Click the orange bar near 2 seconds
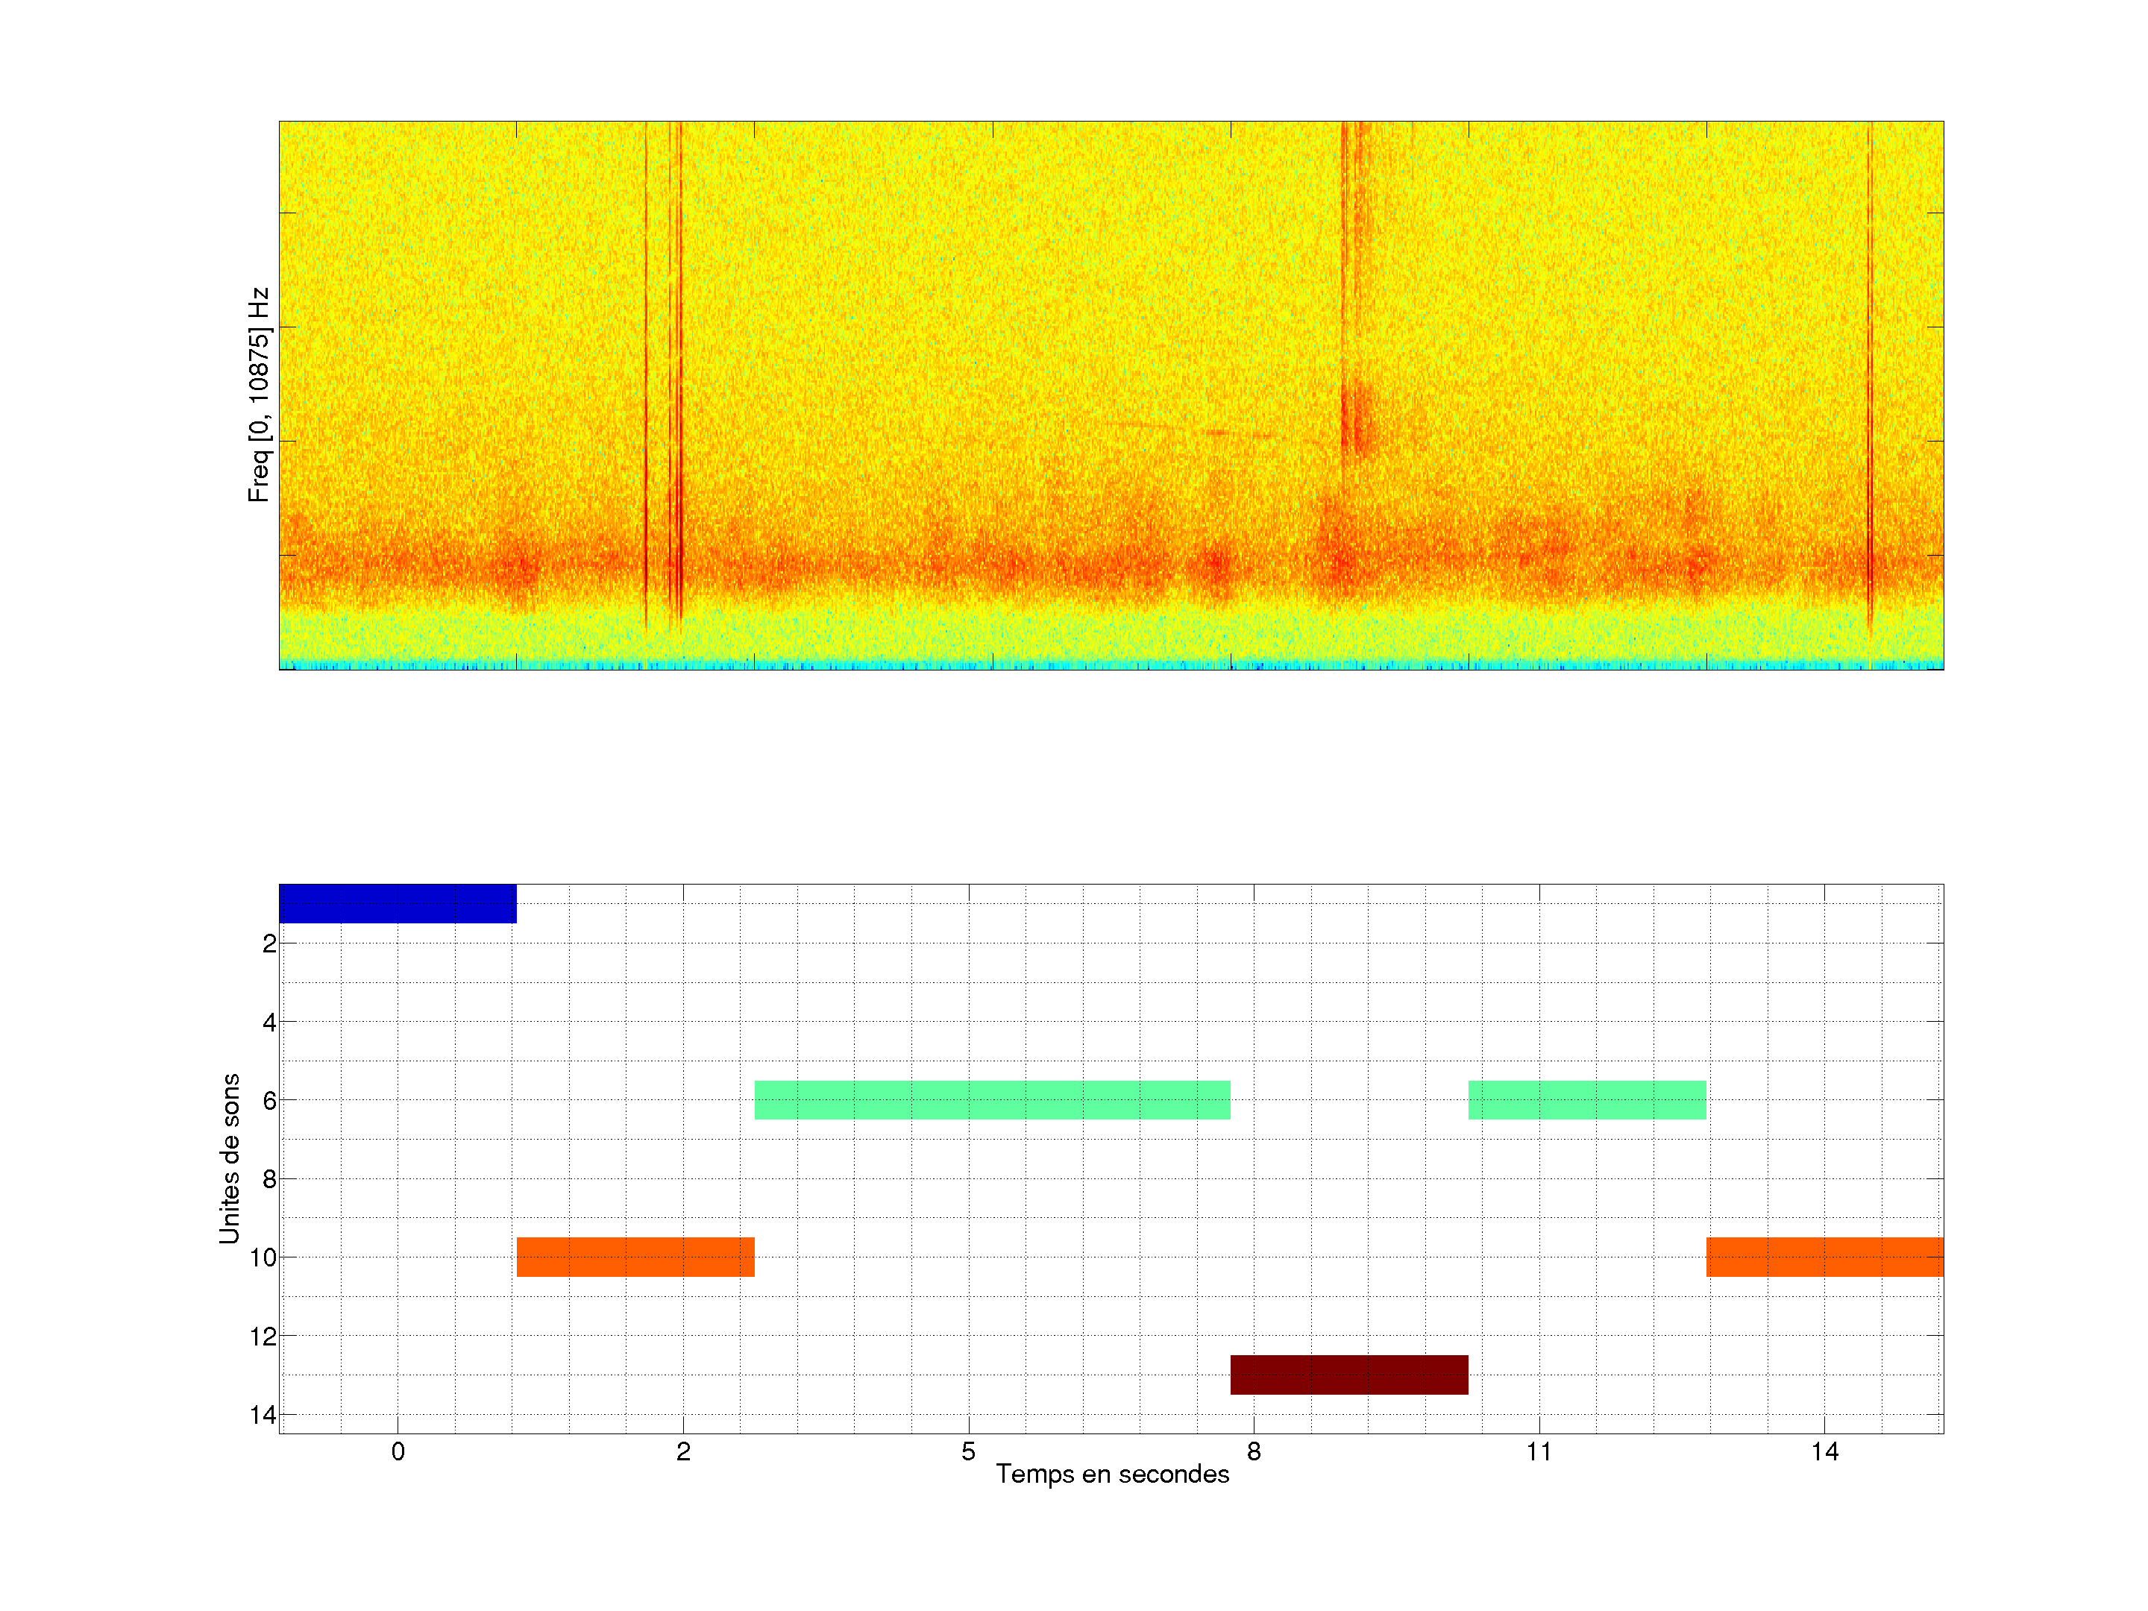 (635, 1257)
